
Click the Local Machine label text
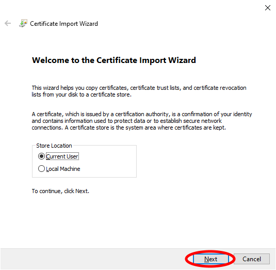click(63, 169)
